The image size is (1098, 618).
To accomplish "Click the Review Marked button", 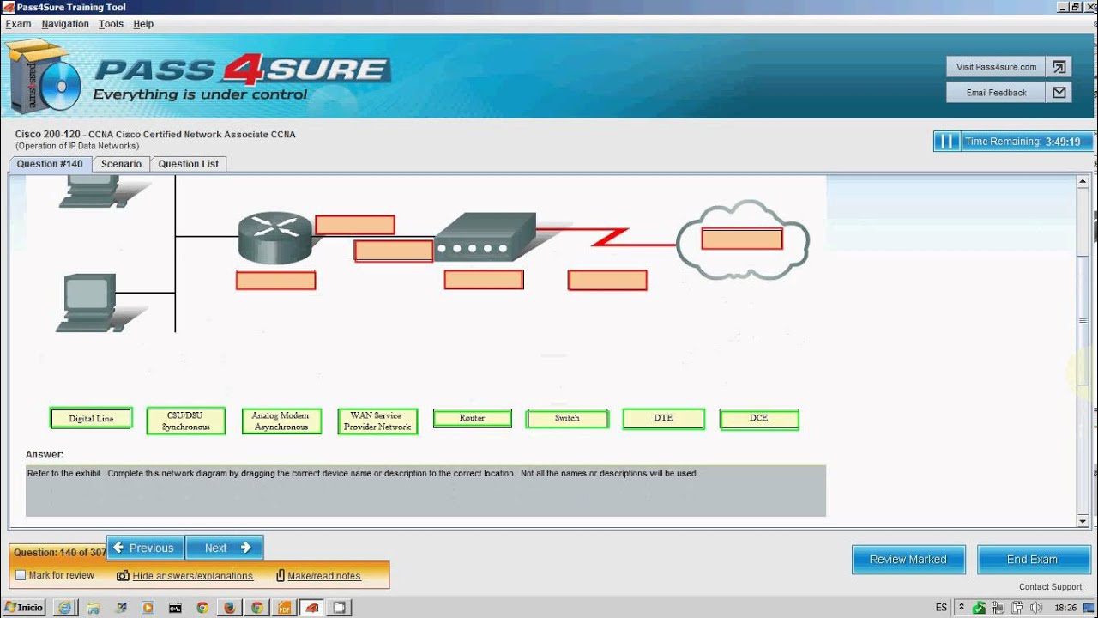I will point(908,560).
